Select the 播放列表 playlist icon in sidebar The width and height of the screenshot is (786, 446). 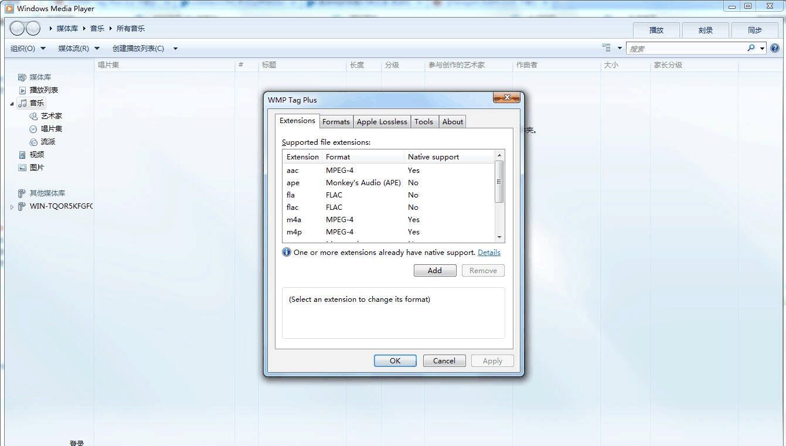tap(22, 90)
